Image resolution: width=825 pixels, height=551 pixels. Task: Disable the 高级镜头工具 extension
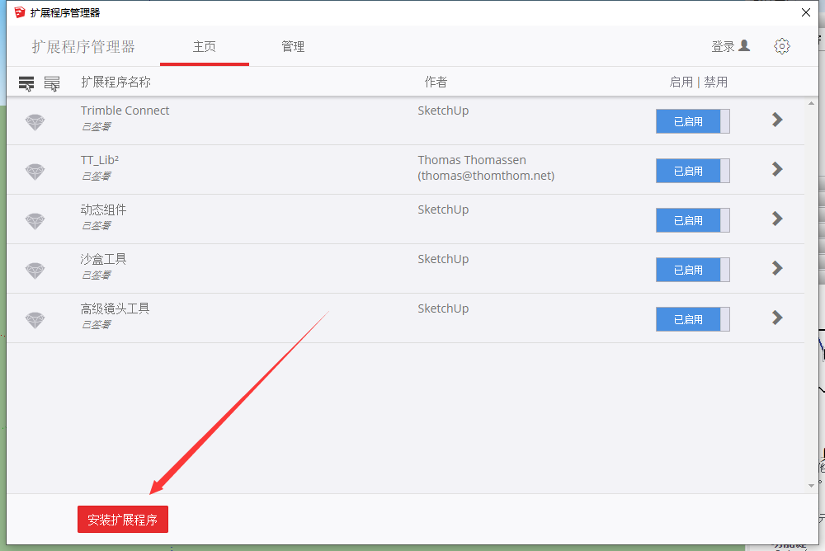tap(692, 319)
